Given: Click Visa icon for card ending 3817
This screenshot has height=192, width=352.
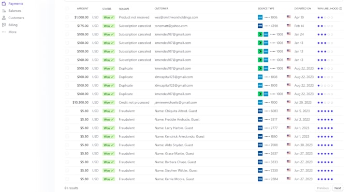Looking at the screenshot, I should click(x=260, y=119).
